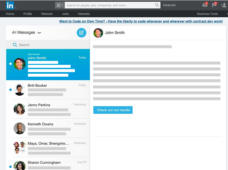Screen dimensions: 228x170
Task: Open the messages envelope icon with notification
Action: [205, 5]
